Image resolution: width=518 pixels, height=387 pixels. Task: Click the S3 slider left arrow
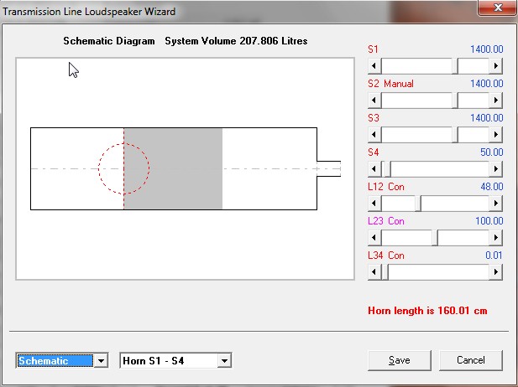coord(374,135)
